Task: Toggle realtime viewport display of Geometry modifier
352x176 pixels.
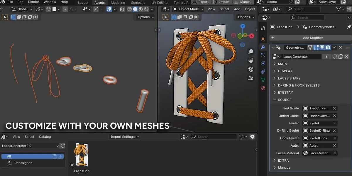Action: pyautogui.click(x=322, y=47)
